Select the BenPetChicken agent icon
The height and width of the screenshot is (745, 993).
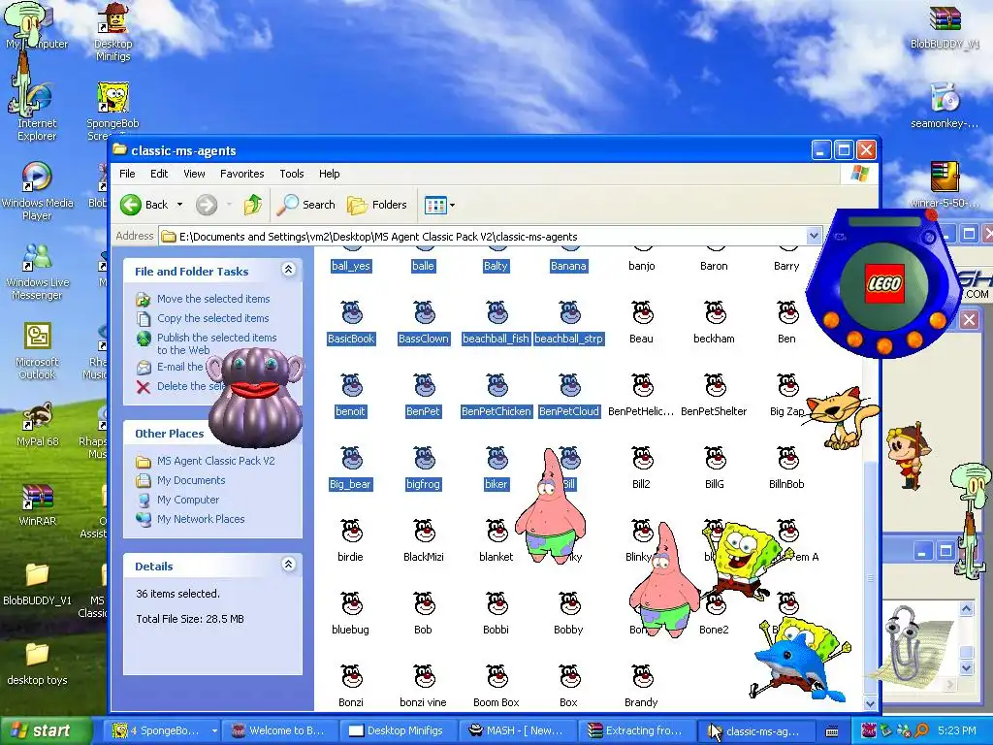click(x=496, y=386)
